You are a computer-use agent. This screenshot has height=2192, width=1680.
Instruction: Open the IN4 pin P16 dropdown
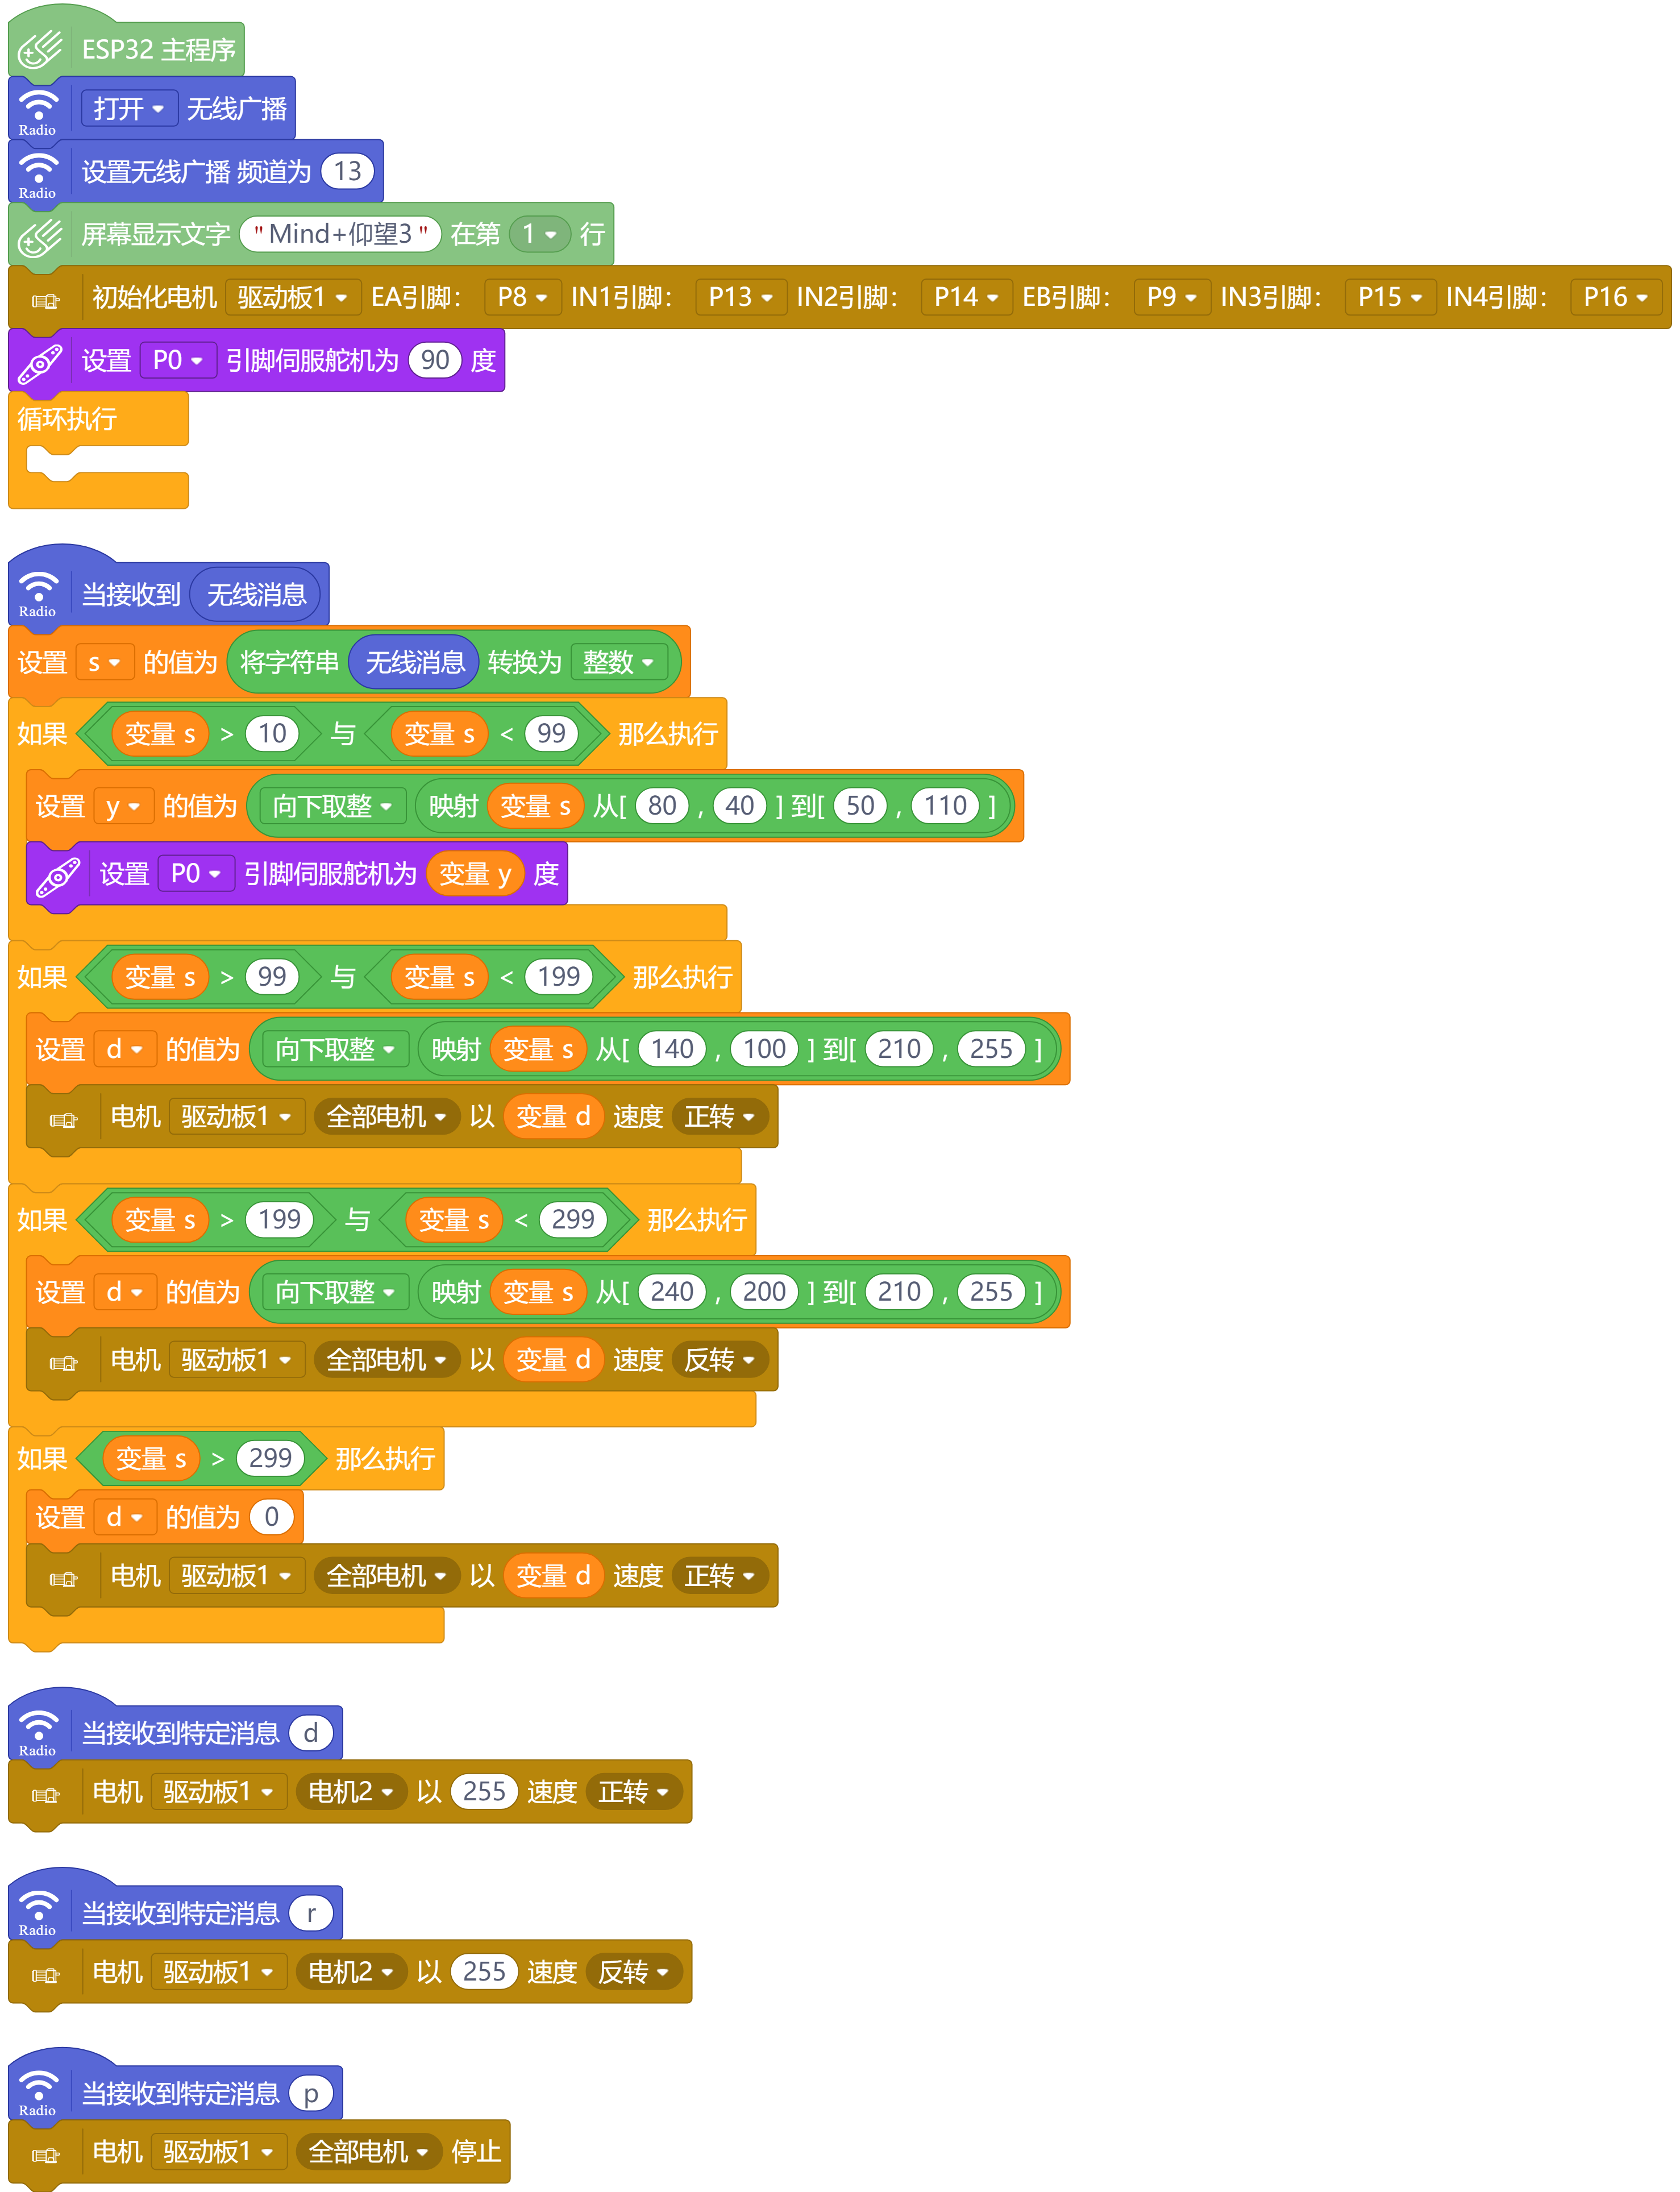click(x=1616, y=298)
